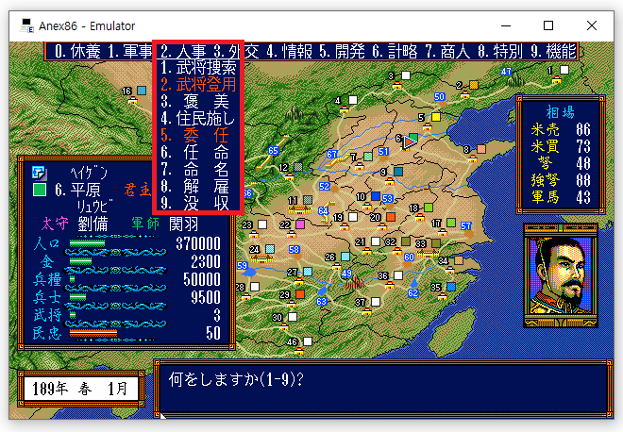Click the white square of city 37
Screen dimensions: 623x432
coord(376,302)
